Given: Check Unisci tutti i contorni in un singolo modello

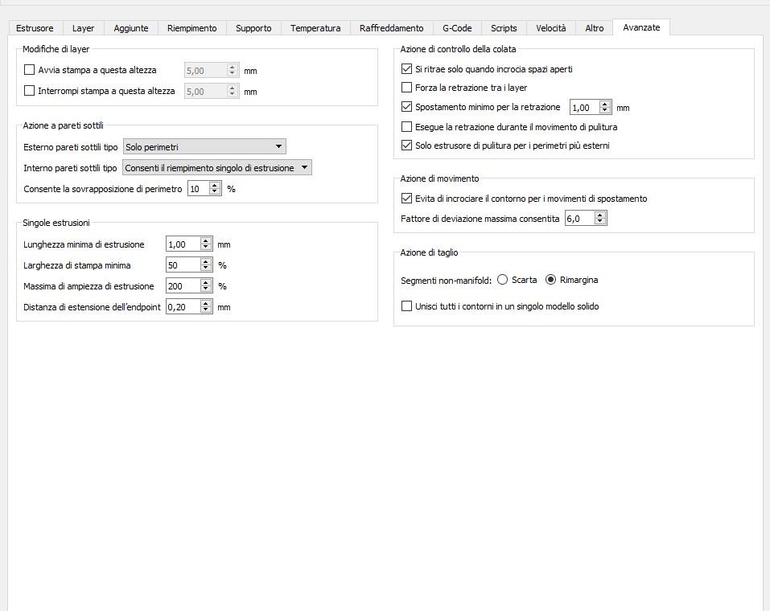Looking at the screenshot, I should 406,305.
